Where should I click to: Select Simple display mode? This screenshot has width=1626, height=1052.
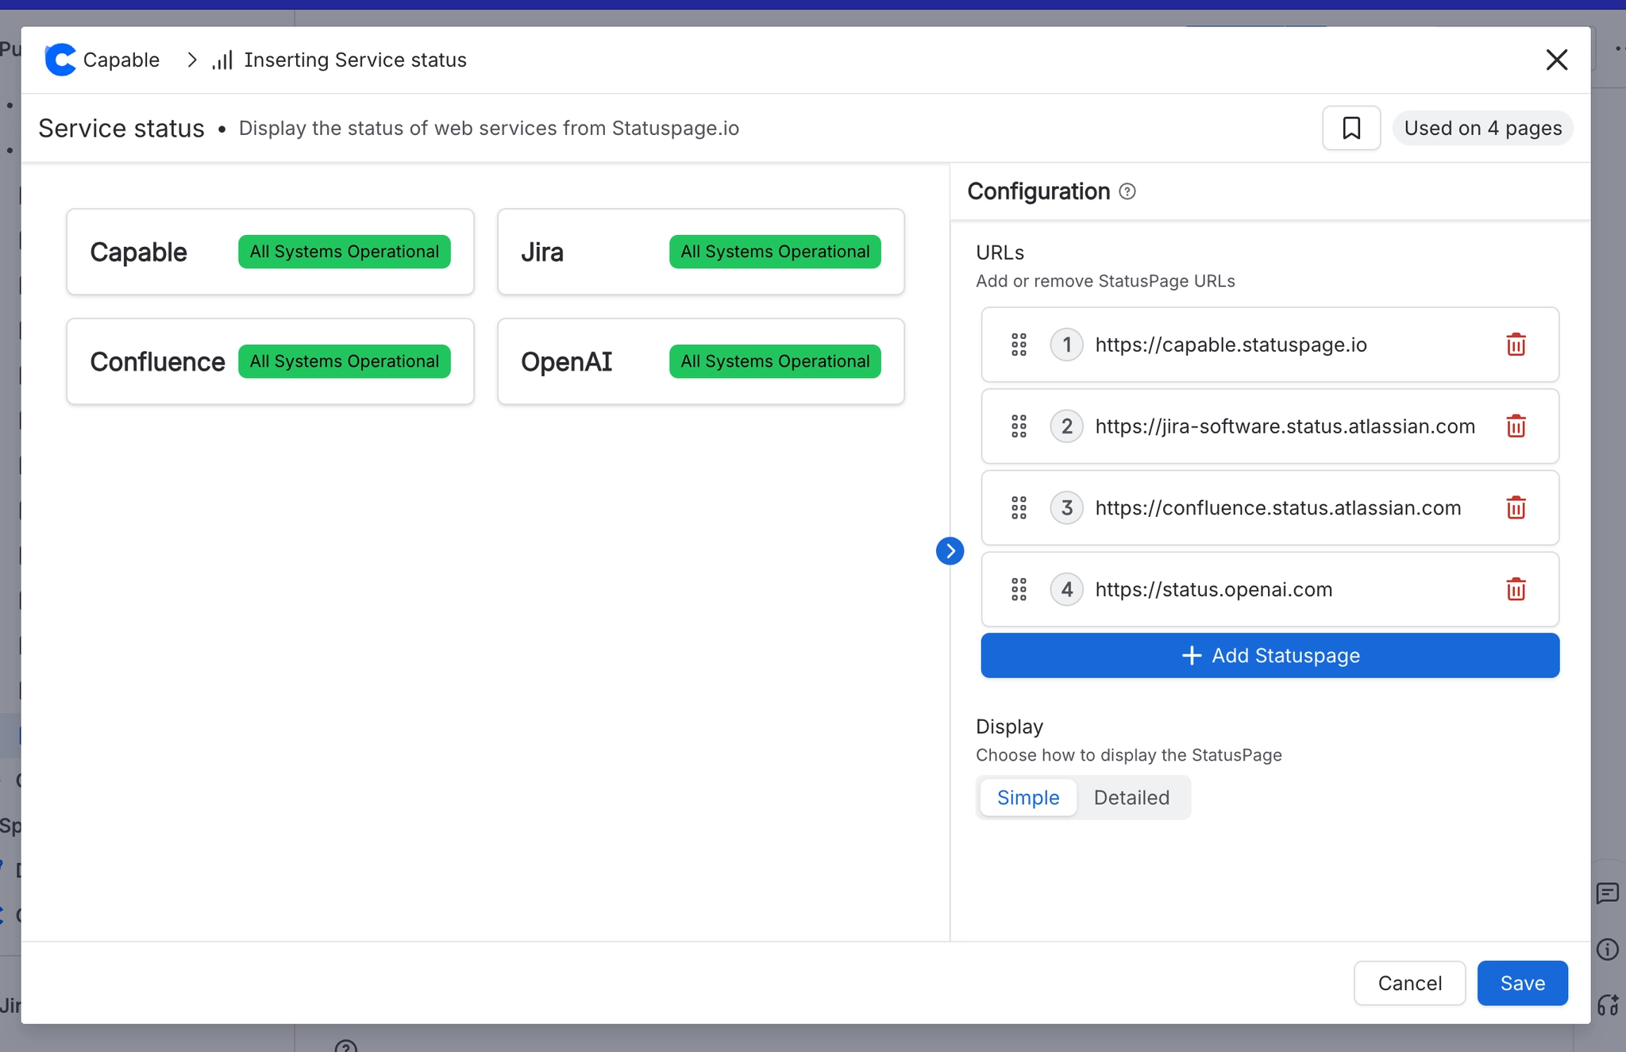[1027, 797]
